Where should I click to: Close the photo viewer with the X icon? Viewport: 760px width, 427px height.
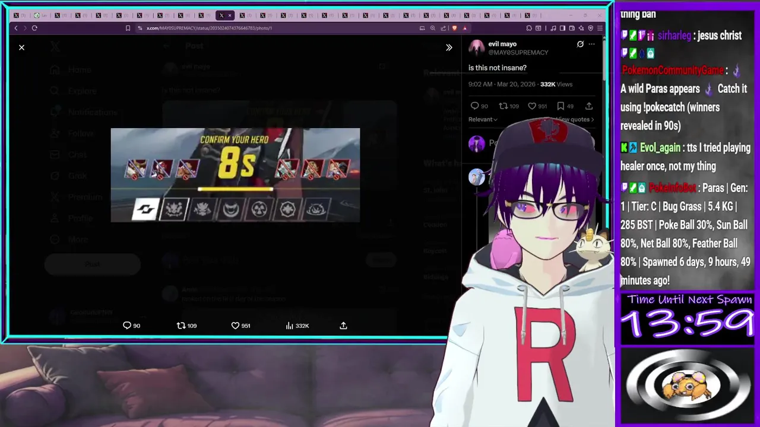(21, 47)
